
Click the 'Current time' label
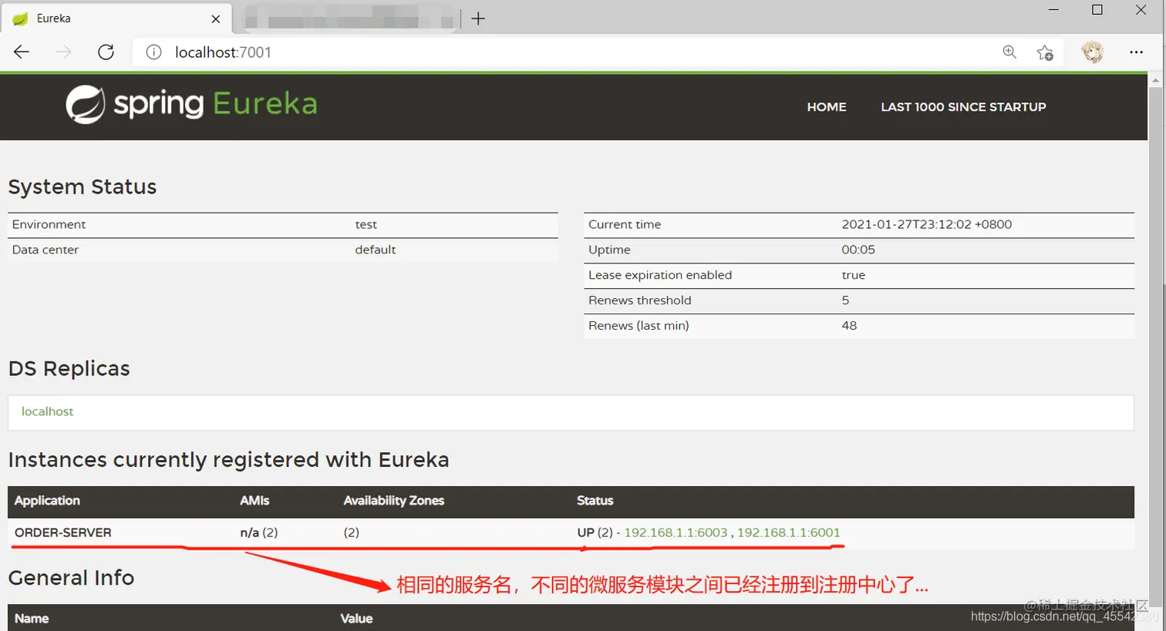[x=625, y=224]
